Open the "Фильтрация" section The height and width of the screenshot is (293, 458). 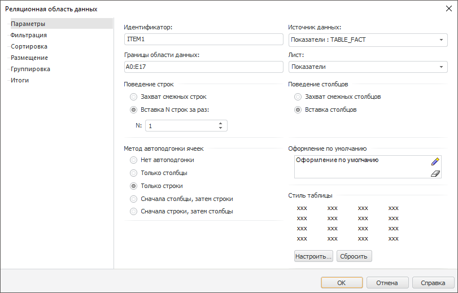(28, 35)
